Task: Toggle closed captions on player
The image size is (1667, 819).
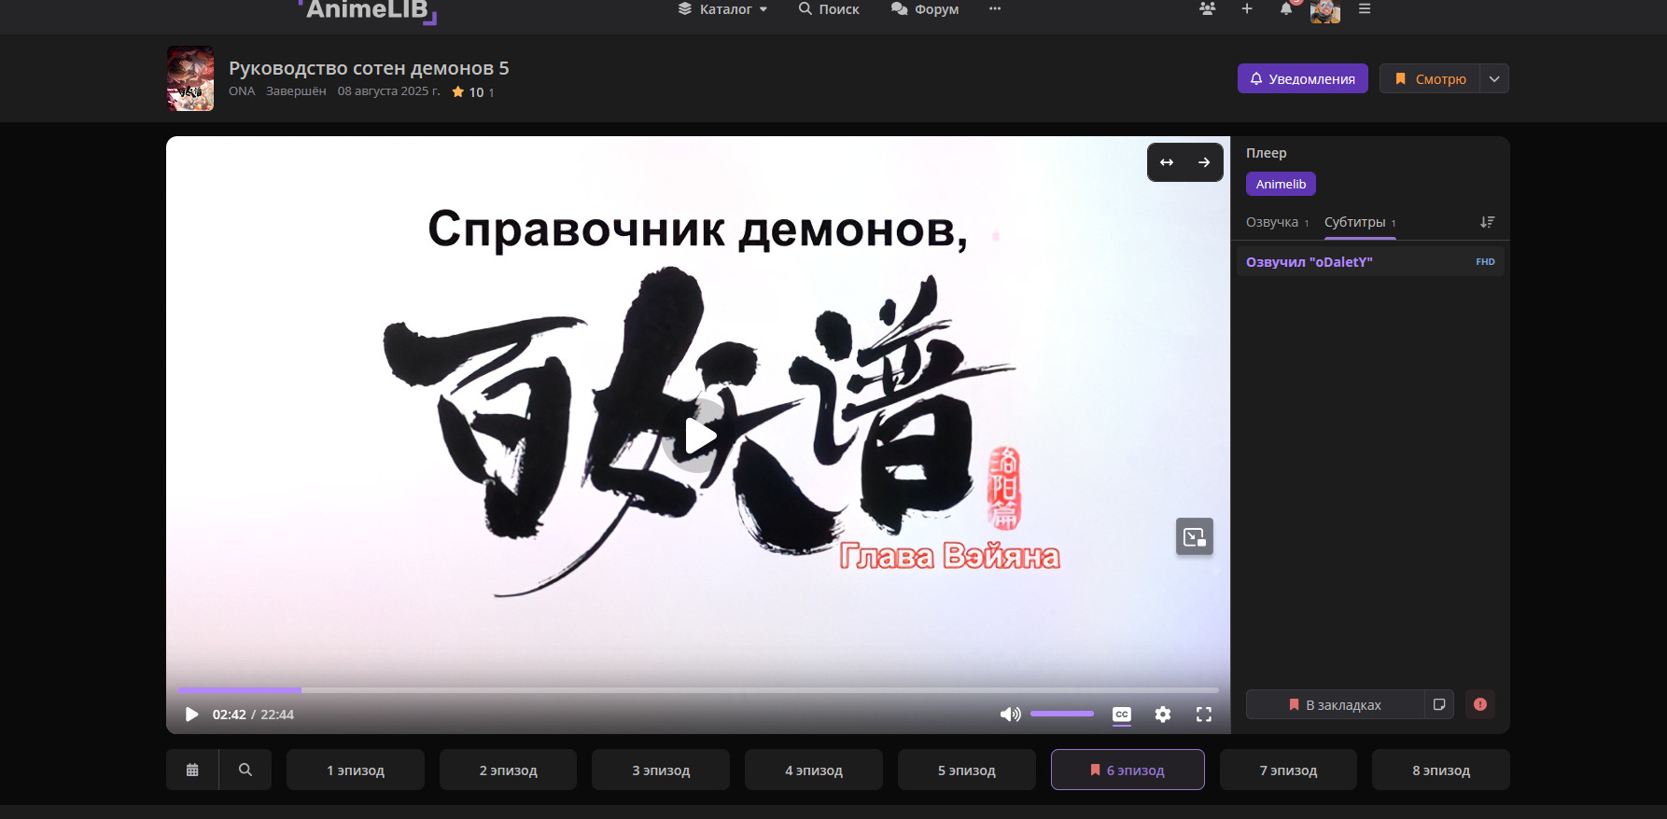Action: [x=1122, y=715]
